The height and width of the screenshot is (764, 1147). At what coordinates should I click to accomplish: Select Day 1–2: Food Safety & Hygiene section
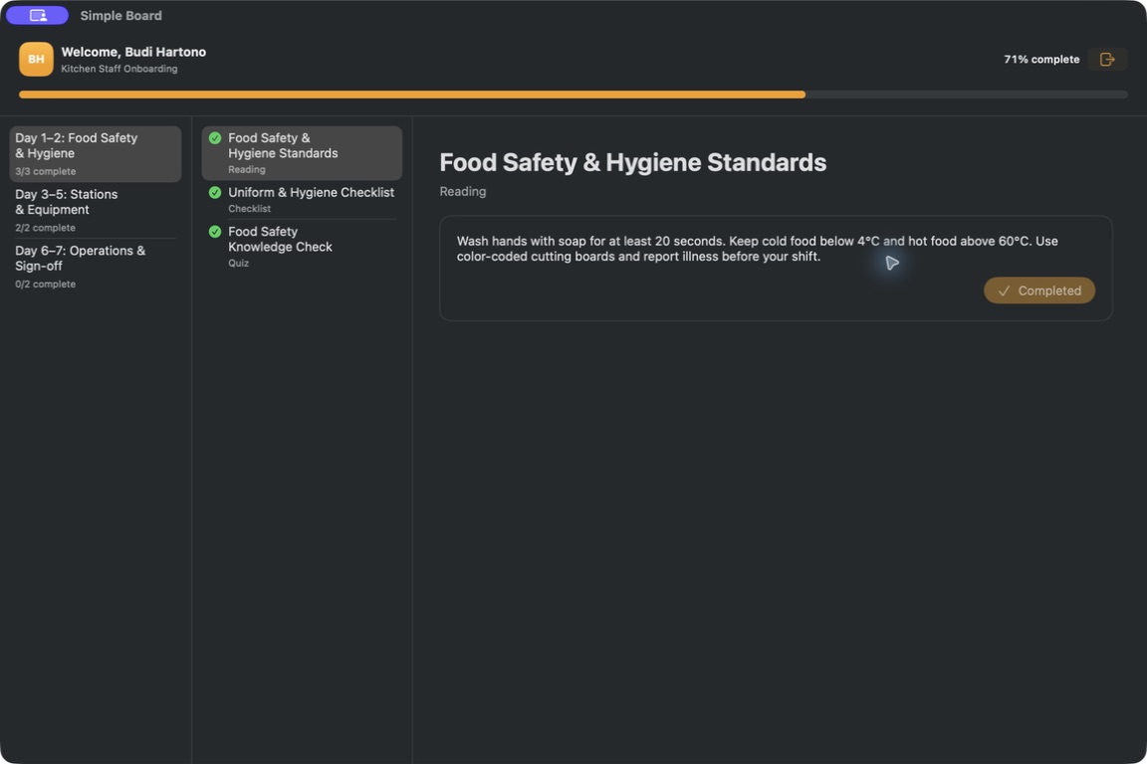tap(96, 154)
